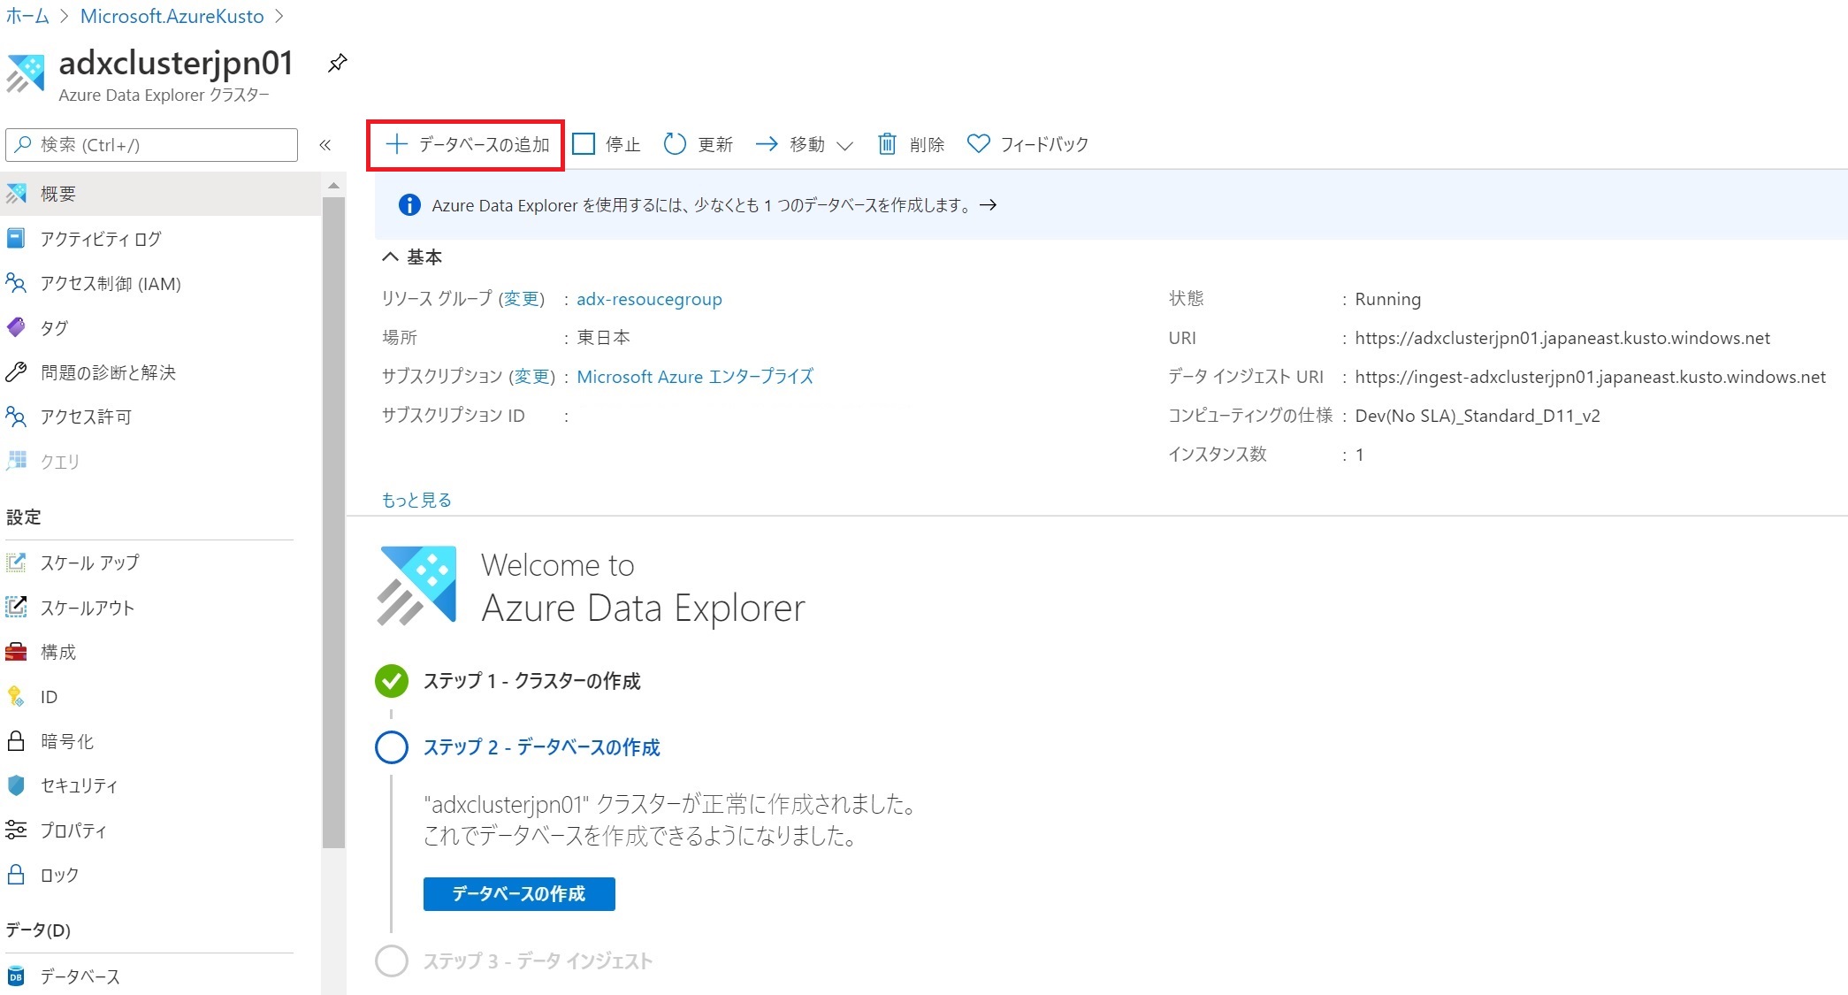Change resource group via 変更 link
This screenshot has width=1848, height=995.
pos(522,299)
